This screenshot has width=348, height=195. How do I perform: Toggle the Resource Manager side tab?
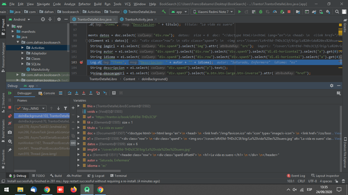tap(3, 57)
